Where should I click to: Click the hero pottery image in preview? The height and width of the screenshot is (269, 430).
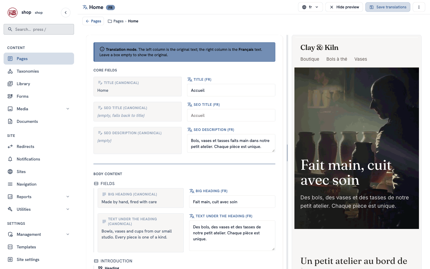(x=357, y=148)
